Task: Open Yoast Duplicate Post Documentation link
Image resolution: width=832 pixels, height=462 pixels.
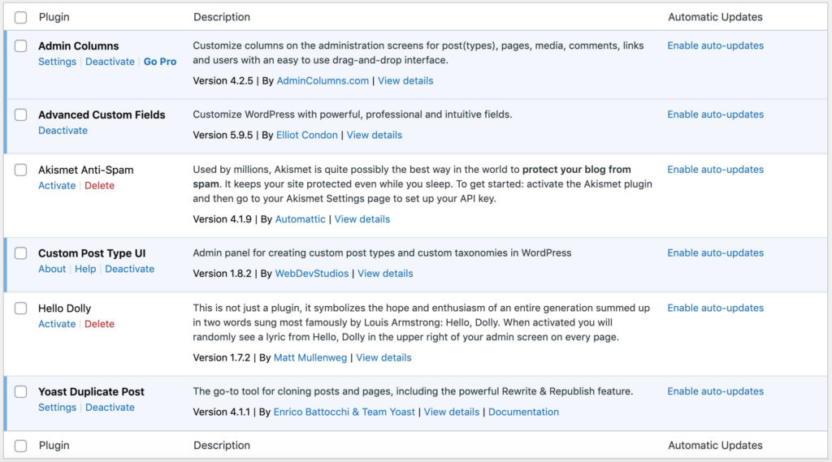Action: click(523, 412)
